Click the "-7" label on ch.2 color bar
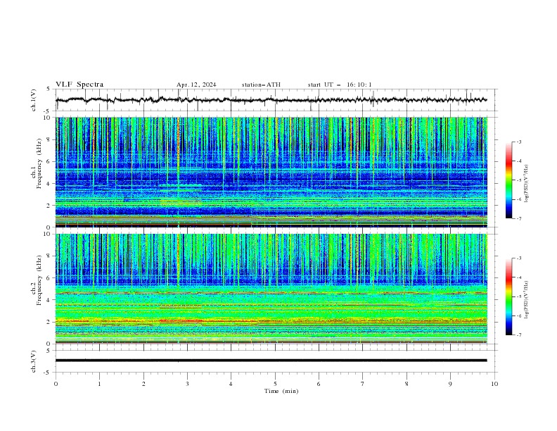The image size is (557, 431). [518, 335]
